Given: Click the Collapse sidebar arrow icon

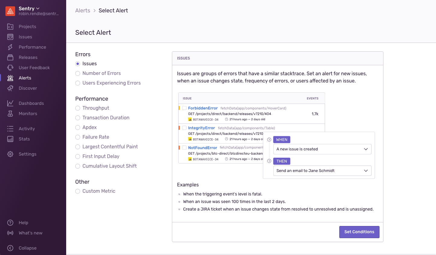Looking at the screenshot, I should [10, 248].
